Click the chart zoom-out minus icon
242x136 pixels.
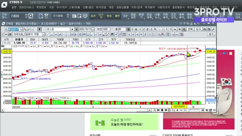point(181,110)
